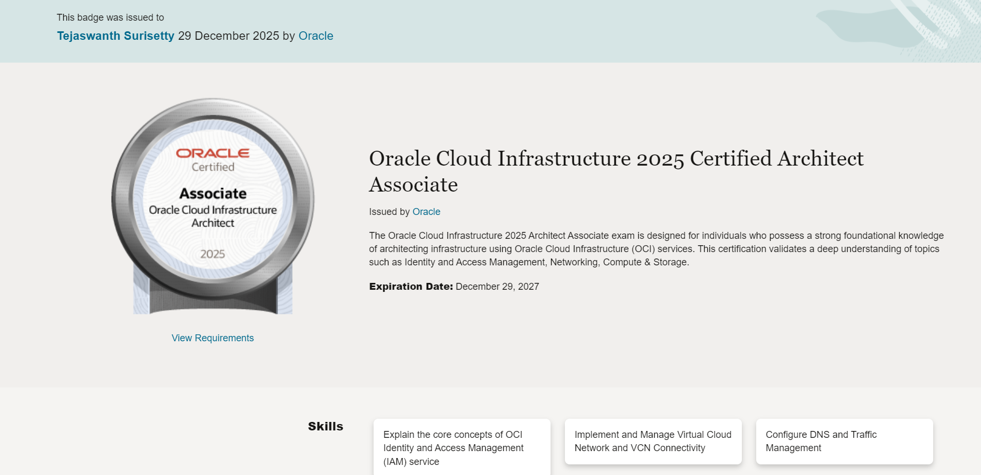Click the Skills section heading
The image size is (981, 475).
[x=326, y=426]
